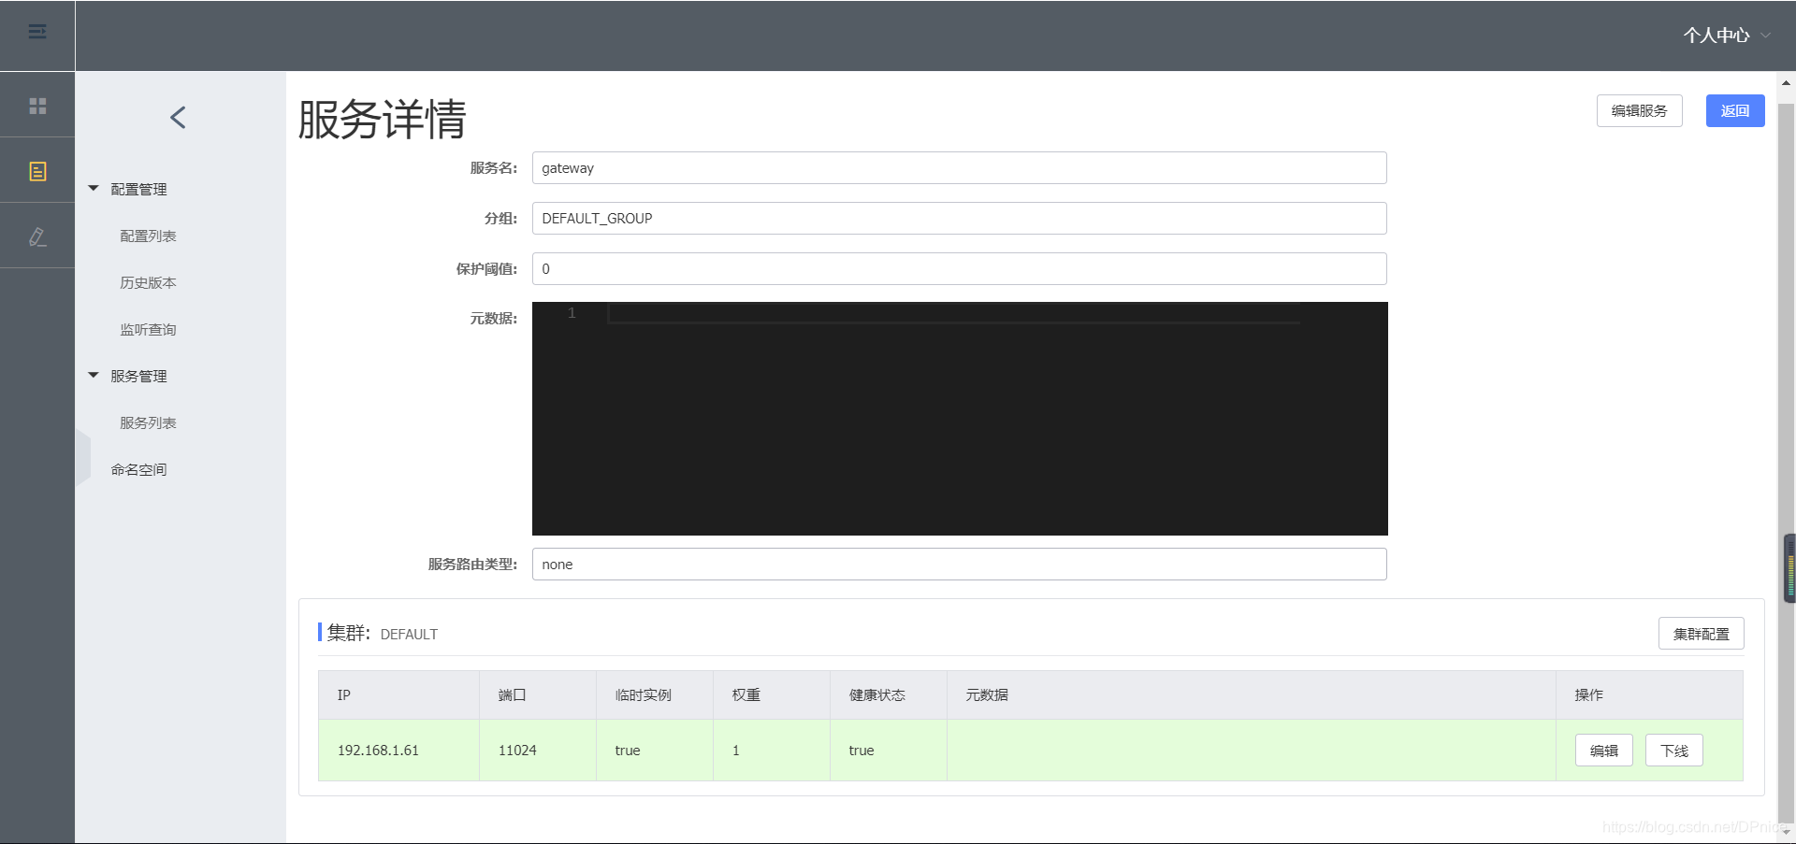Image resolution: width=1796 pixels, height=844 pixels.
Task: Select the IP cell 192.168.1.61
Action: (399, 751)
